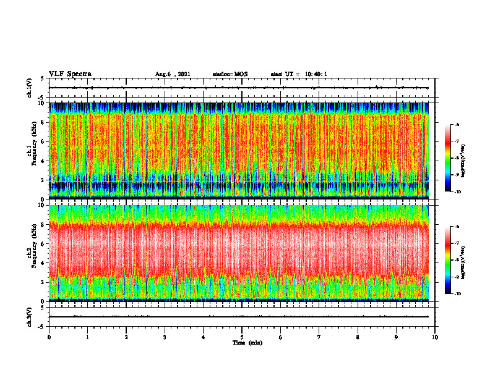Click the time axis tick label "9"
Screen dimensions: 490x378
(x=396, y=337)
